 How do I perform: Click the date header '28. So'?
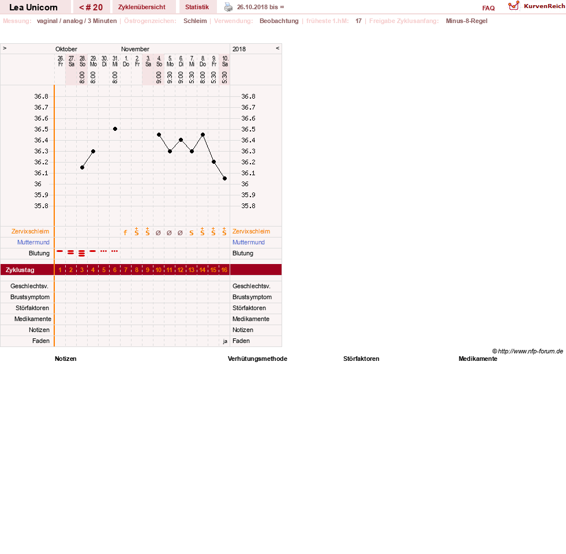[83, 61]
